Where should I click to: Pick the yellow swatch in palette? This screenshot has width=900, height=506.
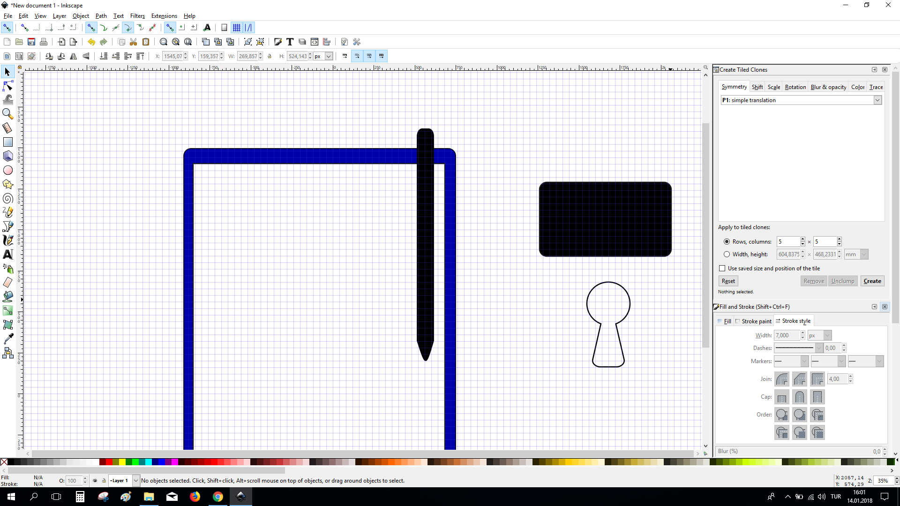point(122,462)
